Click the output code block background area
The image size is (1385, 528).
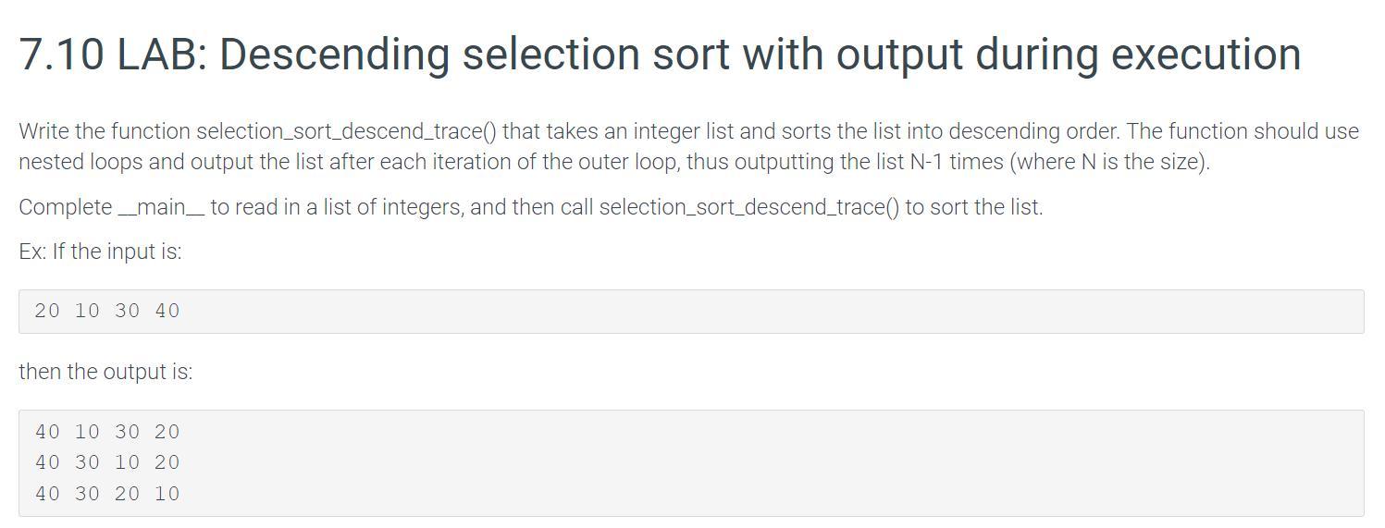[x=691, y=463]
